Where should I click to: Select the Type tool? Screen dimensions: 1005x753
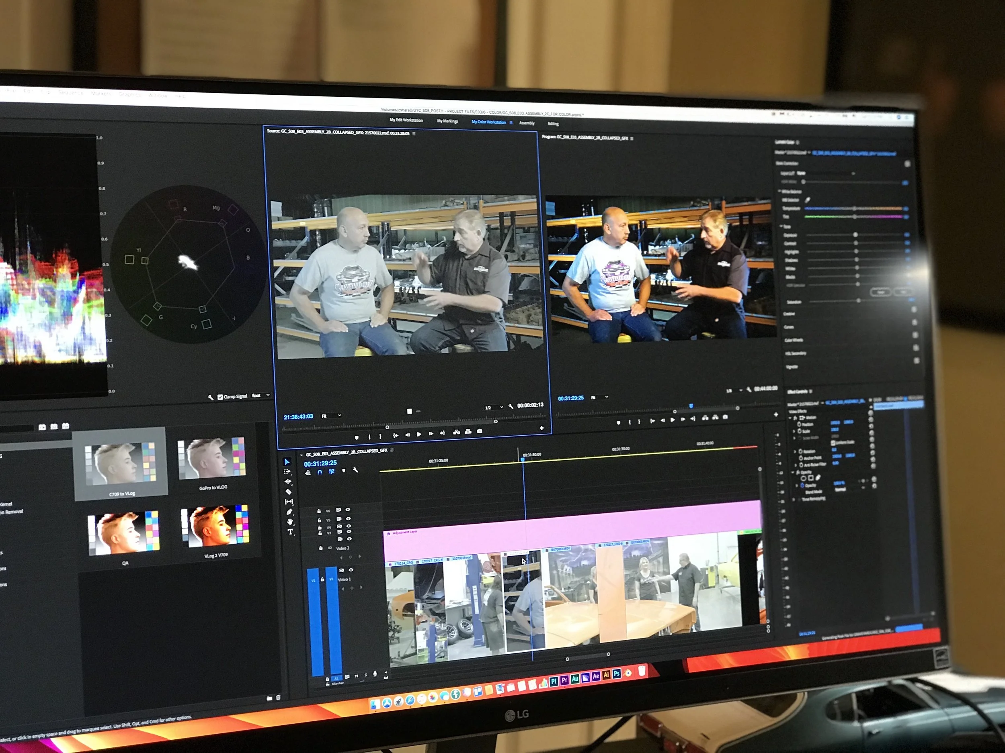point(290,531)
